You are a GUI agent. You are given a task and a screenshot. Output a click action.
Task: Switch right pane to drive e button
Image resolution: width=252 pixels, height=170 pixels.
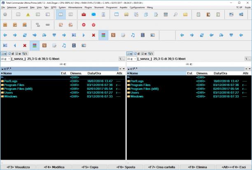coord(144,54)
